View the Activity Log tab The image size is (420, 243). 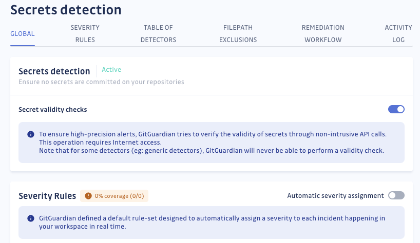coord(398,34)
